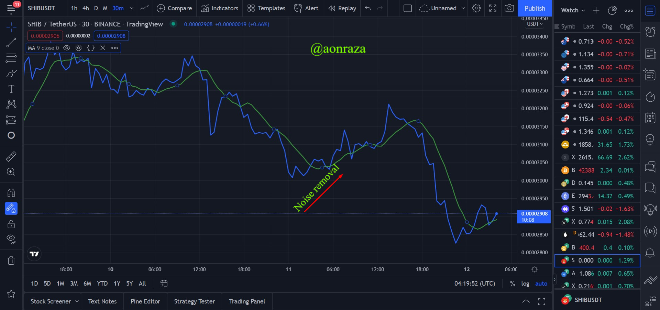Viewport: 660px width, 310px height.
Task: Maximize the bottom panel
Action: coord(542,301)
